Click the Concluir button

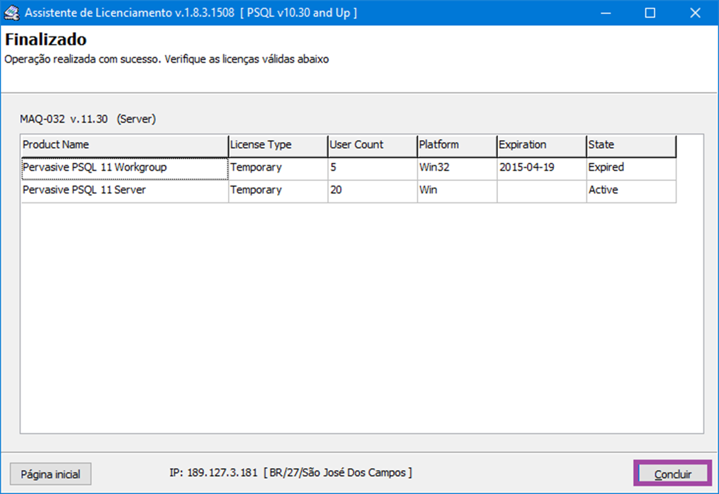click(672, 473)
